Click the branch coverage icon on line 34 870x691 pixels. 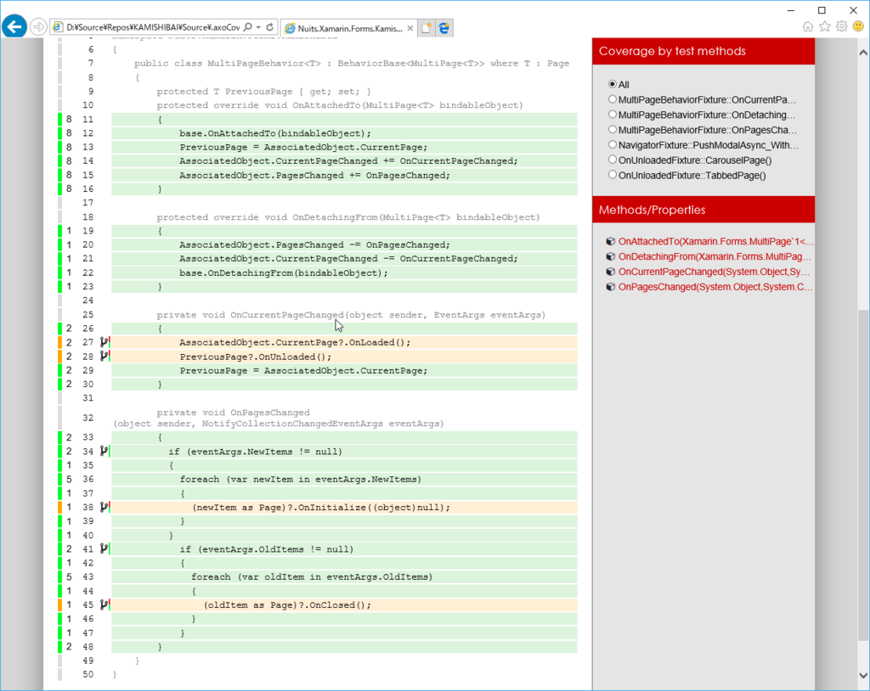[x=105, y=451]
